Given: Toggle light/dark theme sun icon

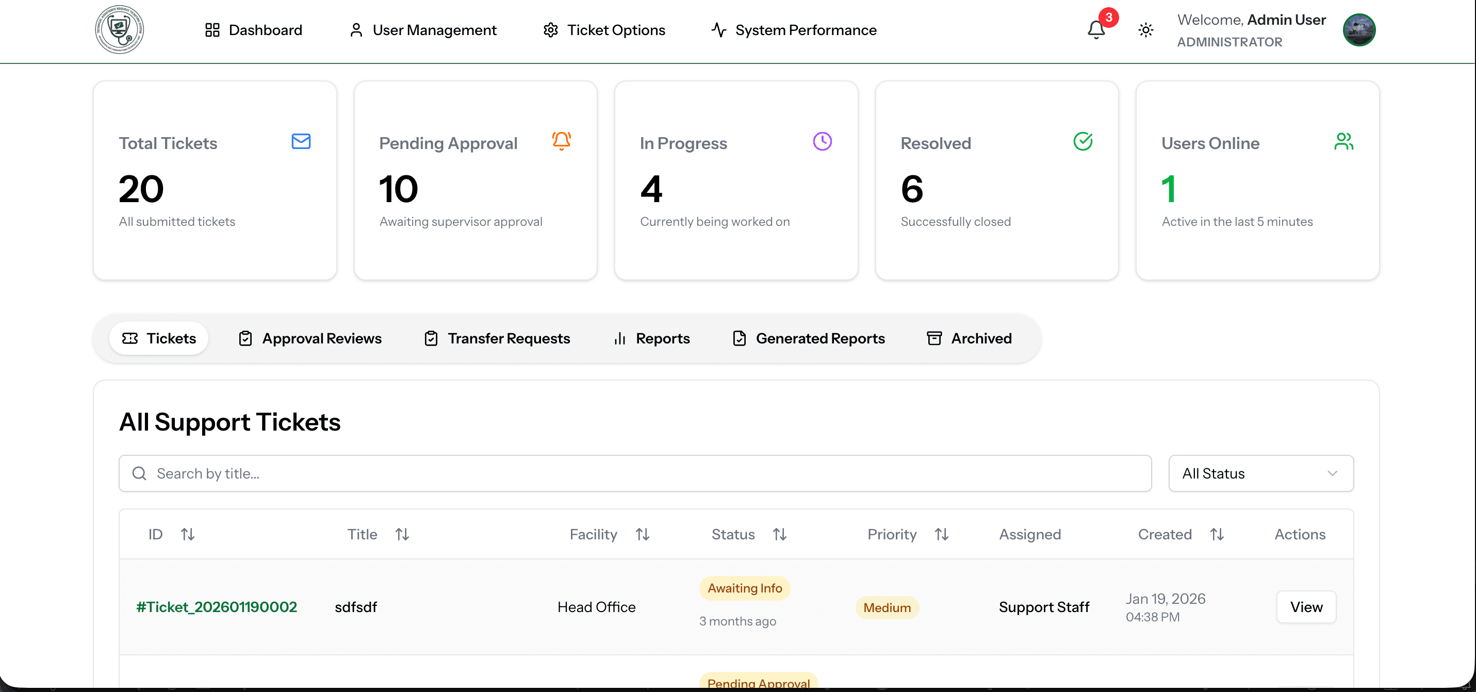Looking at the screenshot, I should pos(1145,30).
